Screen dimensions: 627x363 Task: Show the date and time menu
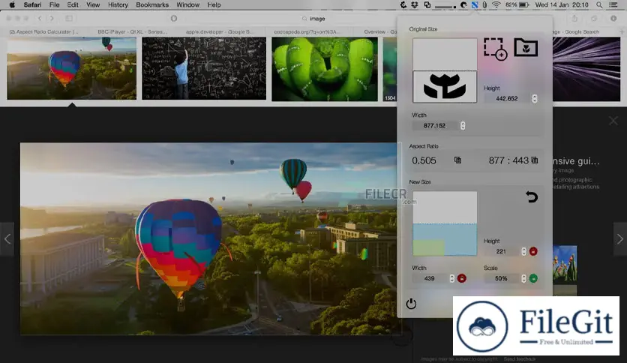[562, 4]
